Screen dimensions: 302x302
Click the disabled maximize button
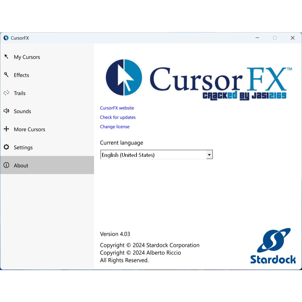[275, 38]
